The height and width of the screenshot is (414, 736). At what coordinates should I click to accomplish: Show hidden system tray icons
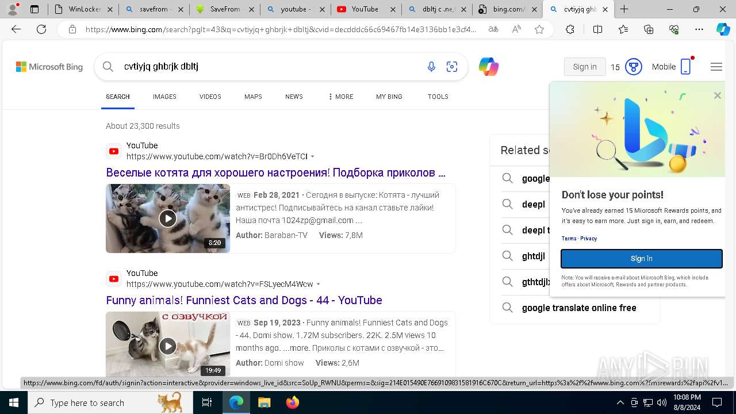pos(620,402)
